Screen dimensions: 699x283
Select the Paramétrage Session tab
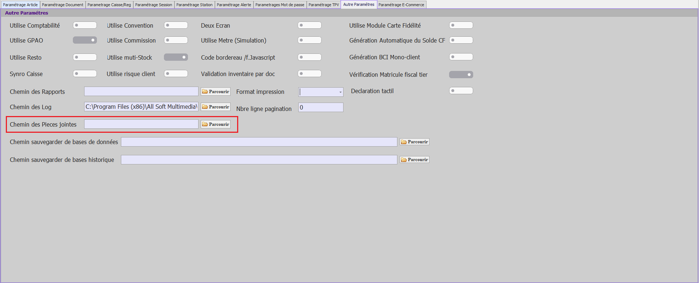[154, 5]
